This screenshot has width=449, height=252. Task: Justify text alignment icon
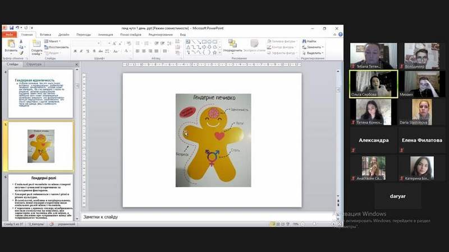157,51
